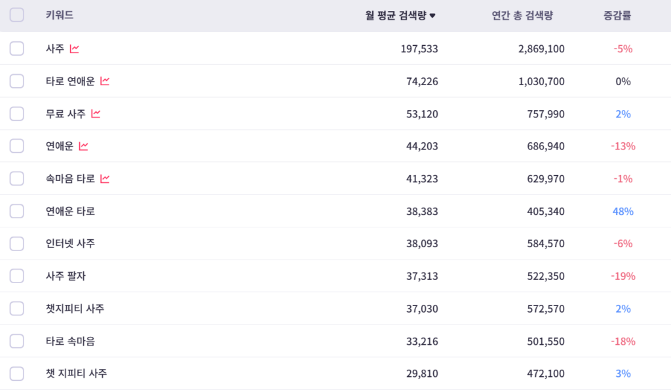Toggle the select-all checkbox in header

point(17,15)
